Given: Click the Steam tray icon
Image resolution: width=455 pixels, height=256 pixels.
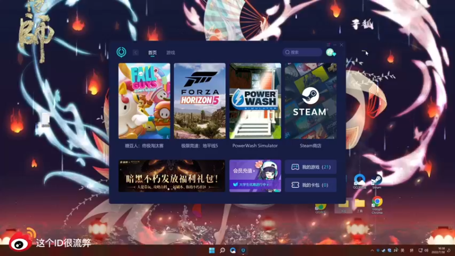Looking at the screenshot, I should tap(383, 250).
